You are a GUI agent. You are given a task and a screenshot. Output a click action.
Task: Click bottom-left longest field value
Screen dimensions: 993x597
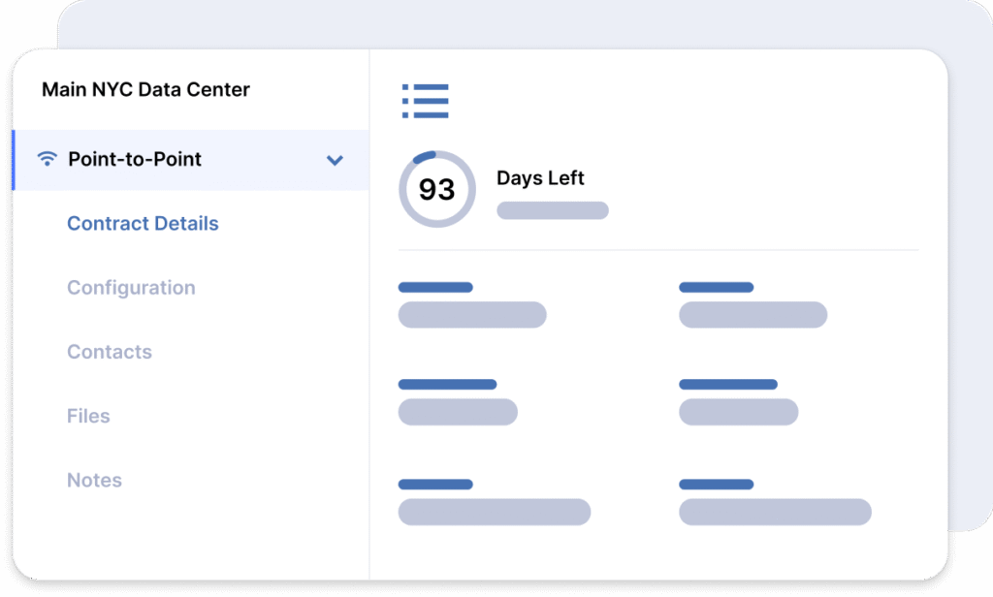[x=494, y=512]
